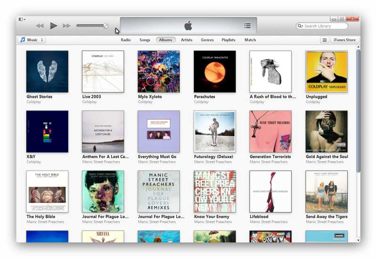This screenshot has width=377, height=259.
Task: Open the Ghost Stories album cover
Action: [x=47, y=71]
